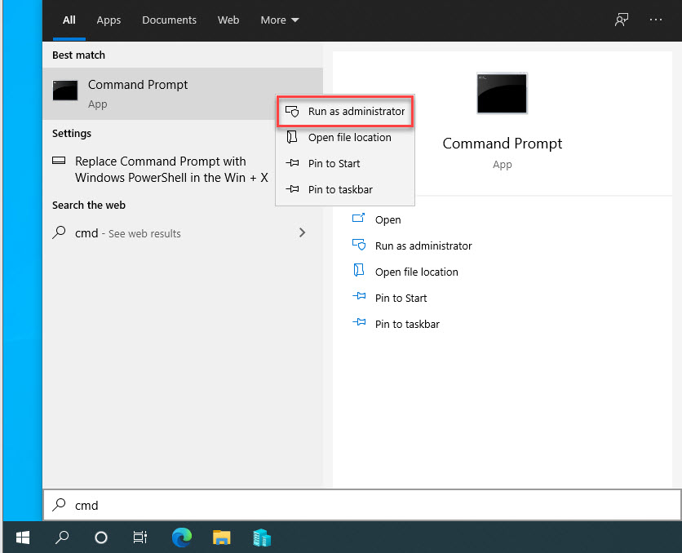Click the magnifier icon beside cmd web result
Screen dimensions: 682x553
point(59,232)
